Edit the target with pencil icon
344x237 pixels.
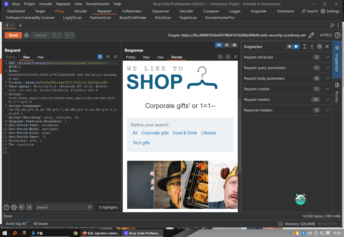[x=311, y=35]
